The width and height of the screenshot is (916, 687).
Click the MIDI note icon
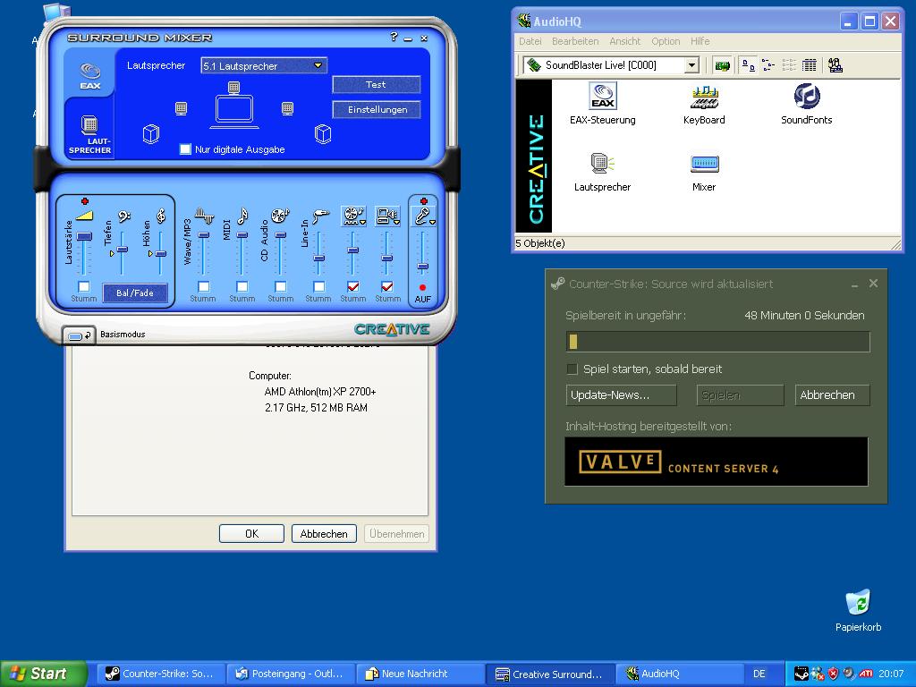click(x=242, y=216)
